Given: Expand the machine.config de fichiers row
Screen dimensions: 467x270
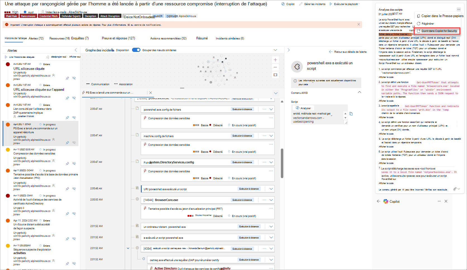Looking at the screenshot, I should tap(271, 136).
